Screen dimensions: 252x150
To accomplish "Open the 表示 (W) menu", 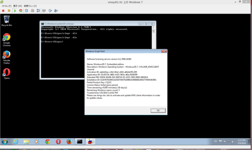I will [18, 6].
